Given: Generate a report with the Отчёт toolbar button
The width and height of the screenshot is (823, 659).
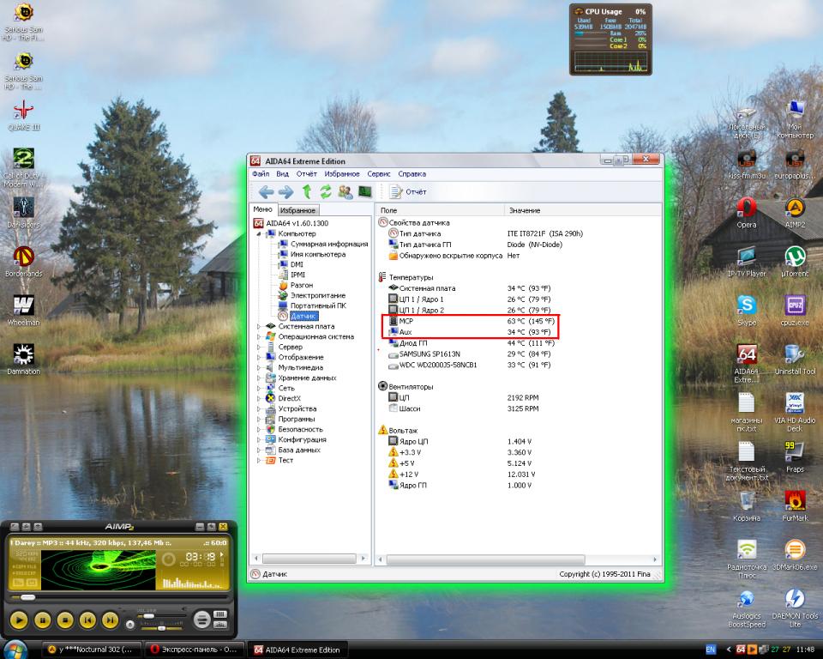Looking at the screenshot, I should point(408,192).
